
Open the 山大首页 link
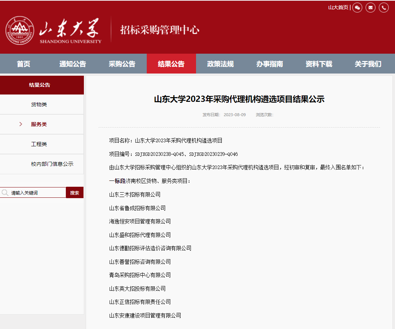[338, 8]
